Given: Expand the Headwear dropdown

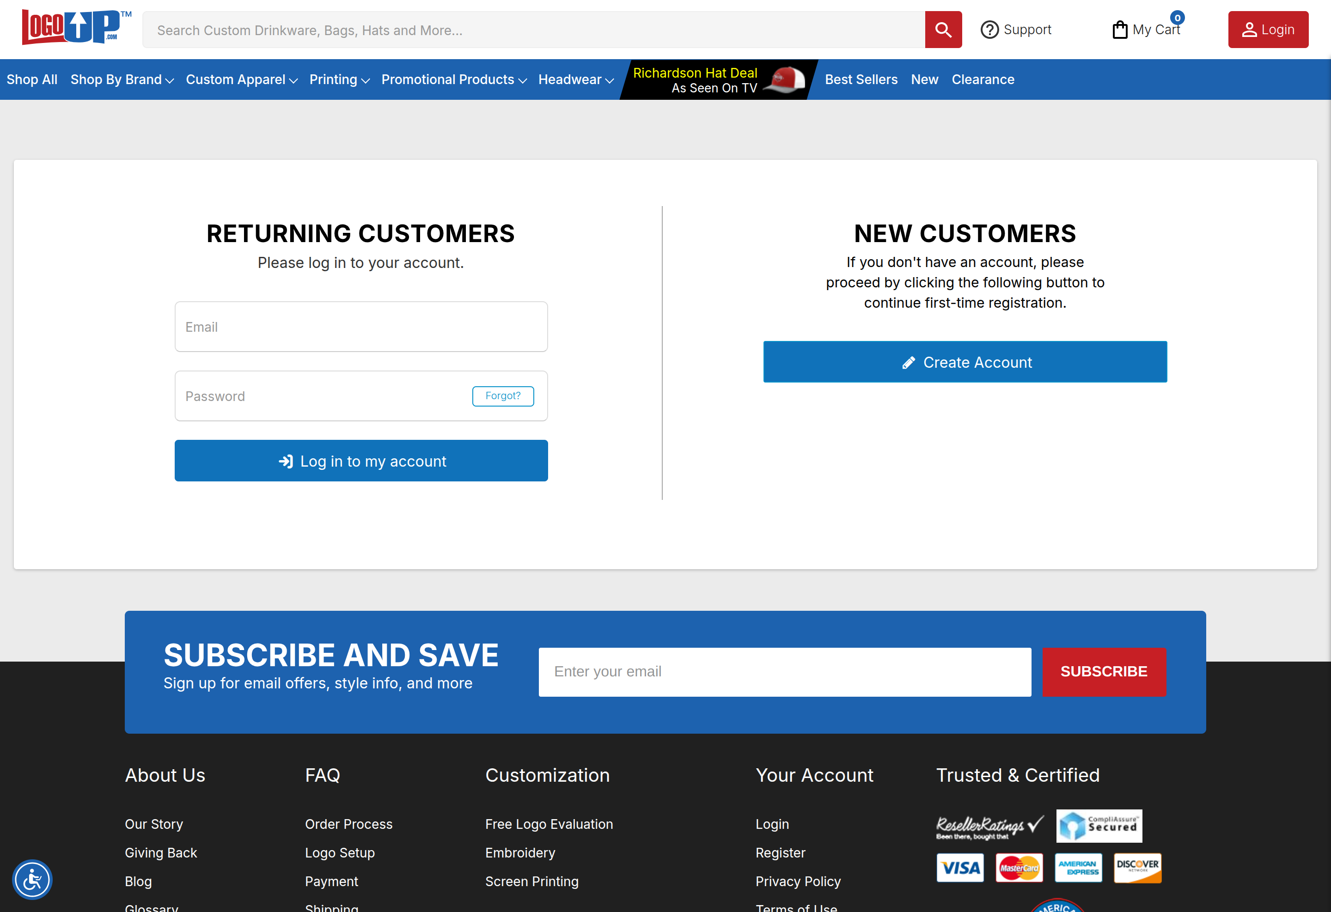Looking at the screenshot, I should point(576,79).
